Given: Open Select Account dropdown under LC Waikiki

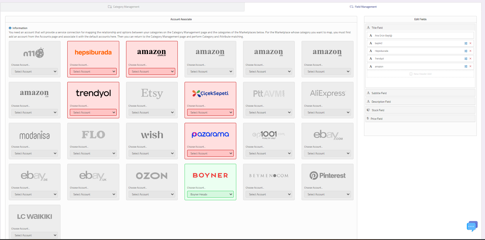Looking at the screenshot, I should [35, 235].
